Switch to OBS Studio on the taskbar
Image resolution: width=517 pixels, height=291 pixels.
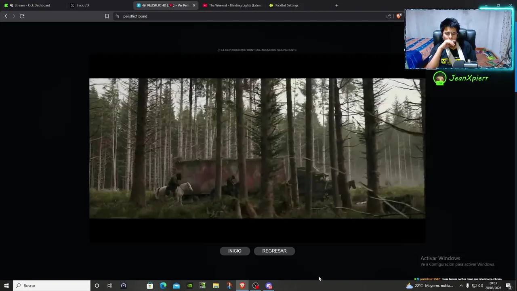click(256, 286)
